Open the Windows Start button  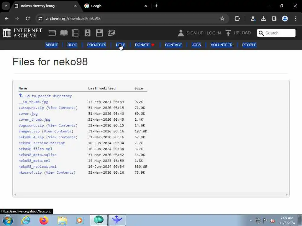pos(8,220)
